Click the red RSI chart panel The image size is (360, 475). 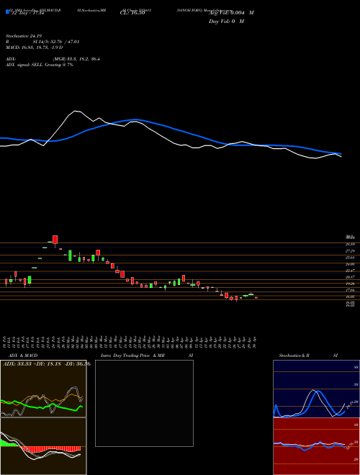(x=316, y=446)
